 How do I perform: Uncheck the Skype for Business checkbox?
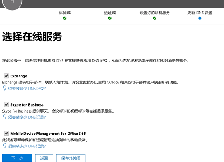click(x=6, y=104)
